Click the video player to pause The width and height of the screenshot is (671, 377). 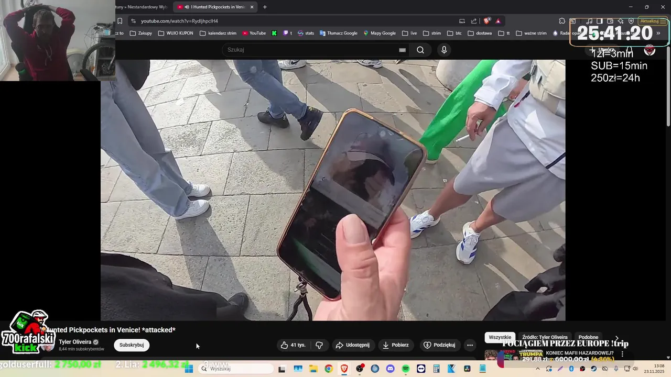333,190
